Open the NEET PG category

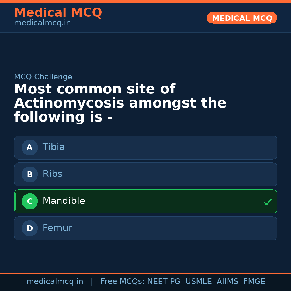pyautogui.click(x=164, y=281)
